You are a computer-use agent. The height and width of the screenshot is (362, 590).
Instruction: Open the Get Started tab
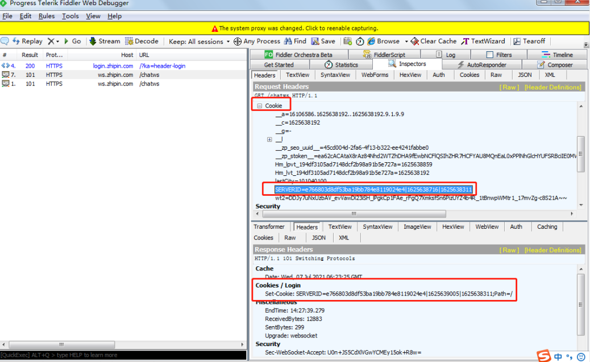[x=279, y=65]
